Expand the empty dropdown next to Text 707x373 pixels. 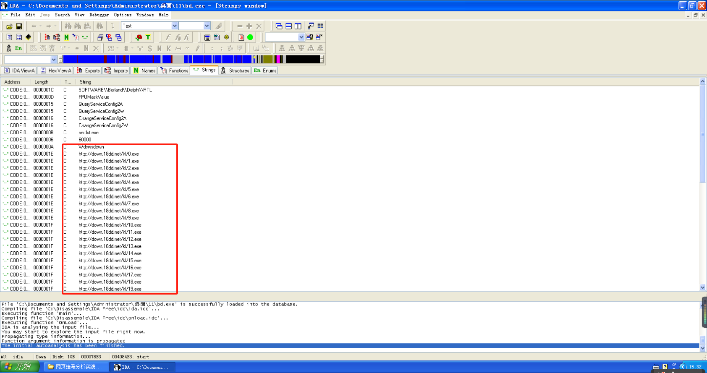[x=207, y=26]
